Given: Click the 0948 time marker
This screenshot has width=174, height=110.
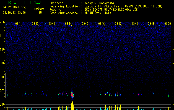Looking at the screenshot, I should pyautogui.click(x=135, y=24).
